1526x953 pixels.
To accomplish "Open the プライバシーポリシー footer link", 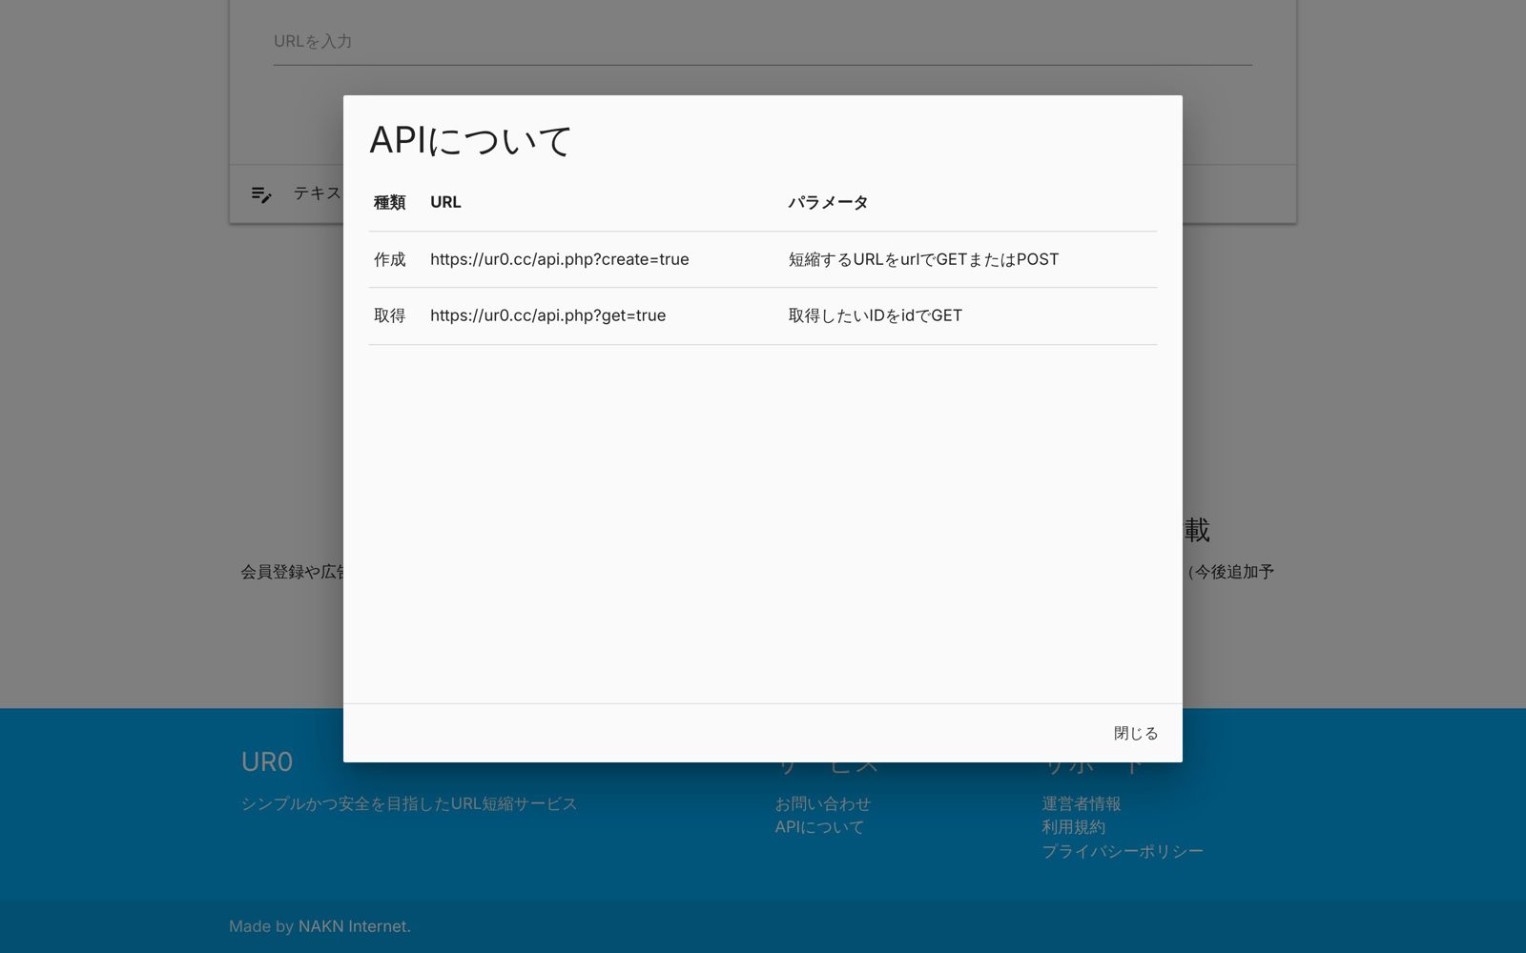I will coord(1123,851).
